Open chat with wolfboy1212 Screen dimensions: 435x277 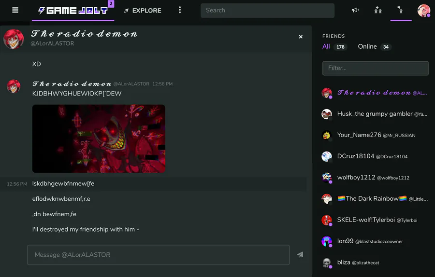[375, 178]
